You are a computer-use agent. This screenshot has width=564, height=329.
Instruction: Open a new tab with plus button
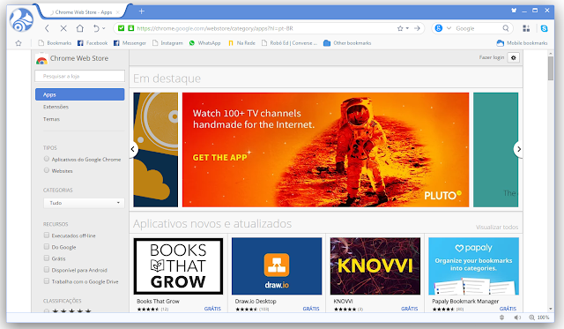coord(142,11)
